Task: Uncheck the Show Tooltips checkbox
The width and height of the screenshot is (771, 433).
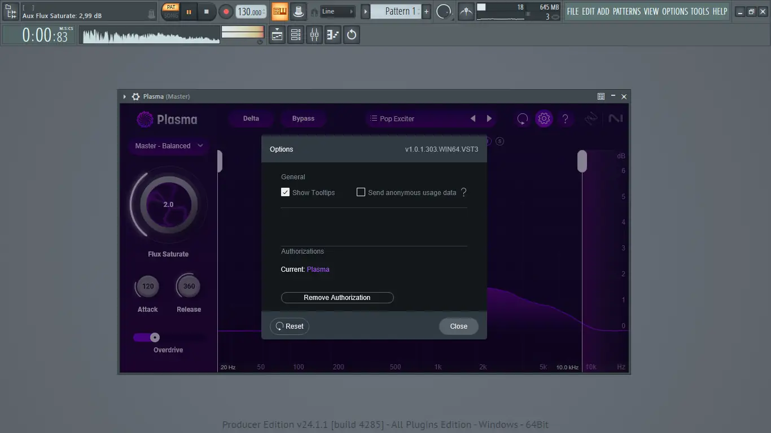Action: (x=286, y=192)
